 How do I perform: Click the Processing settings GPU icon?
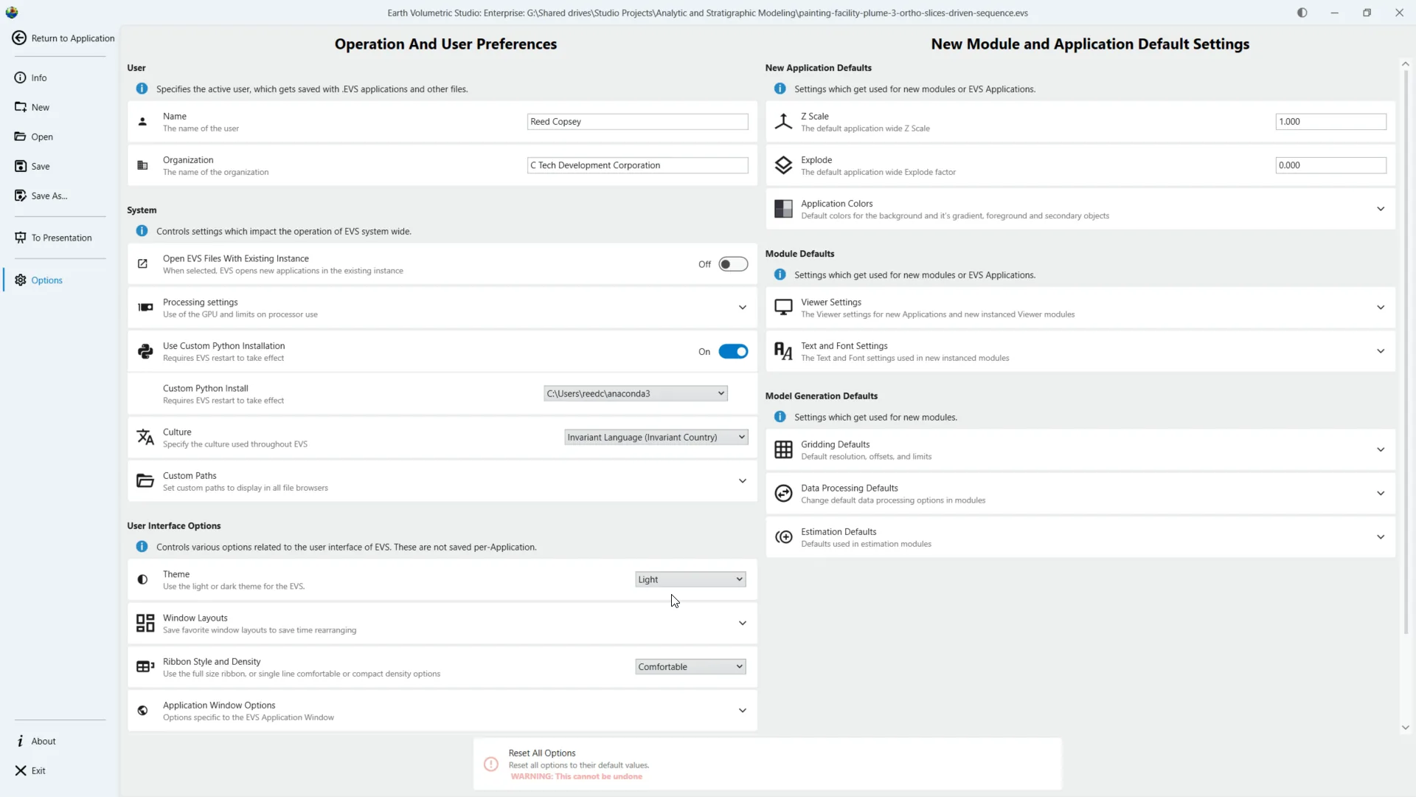145,308
